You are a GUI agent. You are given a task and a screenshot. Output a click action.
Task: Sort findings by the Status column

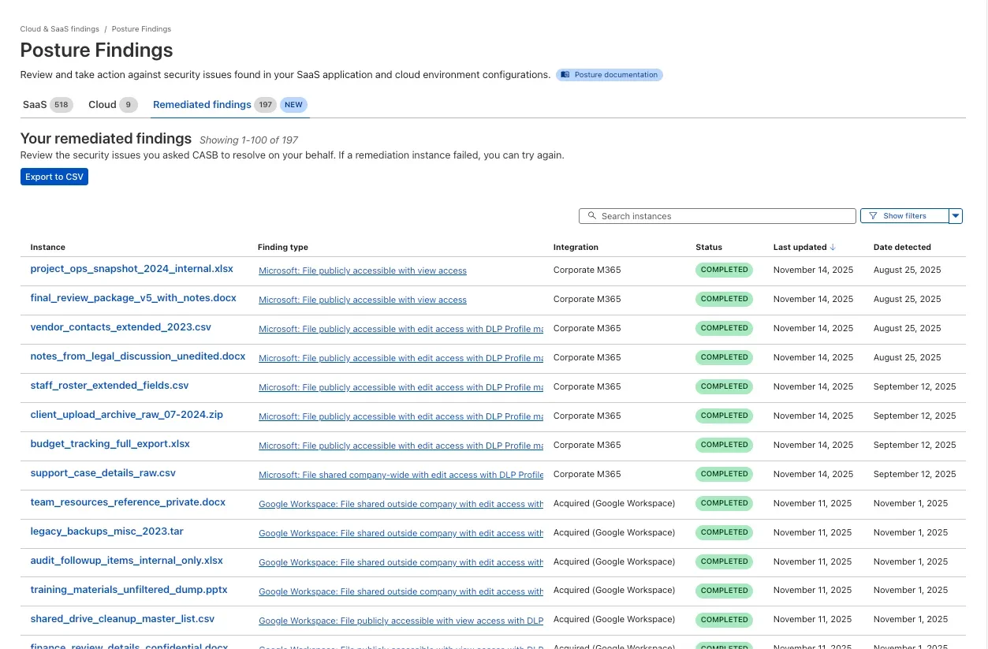pyautogui.click(x=708, y=247)
